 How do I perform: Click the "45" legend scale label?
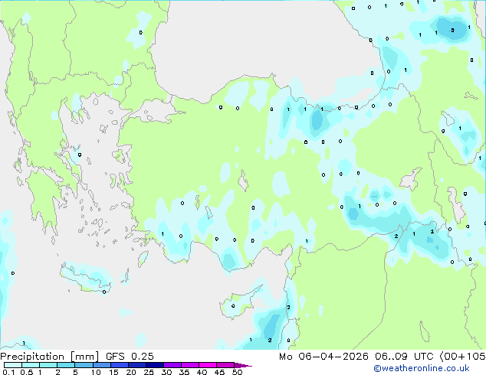pos(219,372)
